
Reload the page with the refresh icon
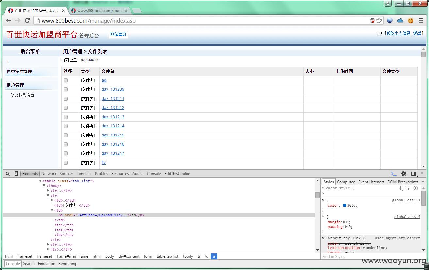27,21
